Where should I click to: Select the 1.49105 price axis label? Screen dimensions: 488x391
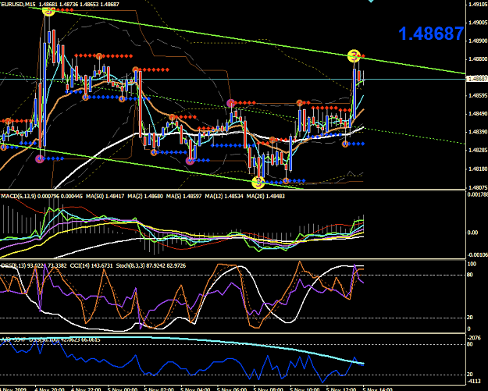(478, 5)
